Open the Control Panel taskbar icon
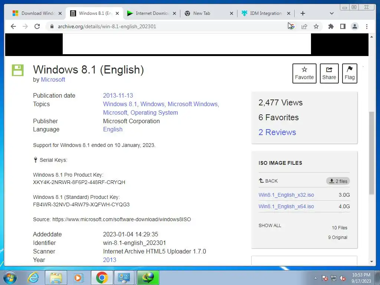Viewport: 380px width, 285px height. click(x=124, y=278)
